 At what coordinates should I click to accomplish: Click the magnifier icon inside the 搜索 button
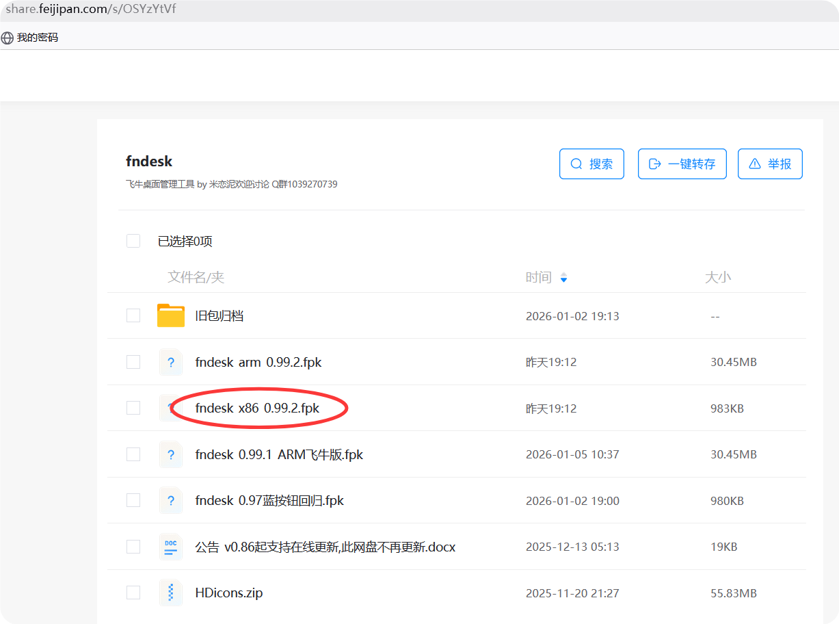576,164
